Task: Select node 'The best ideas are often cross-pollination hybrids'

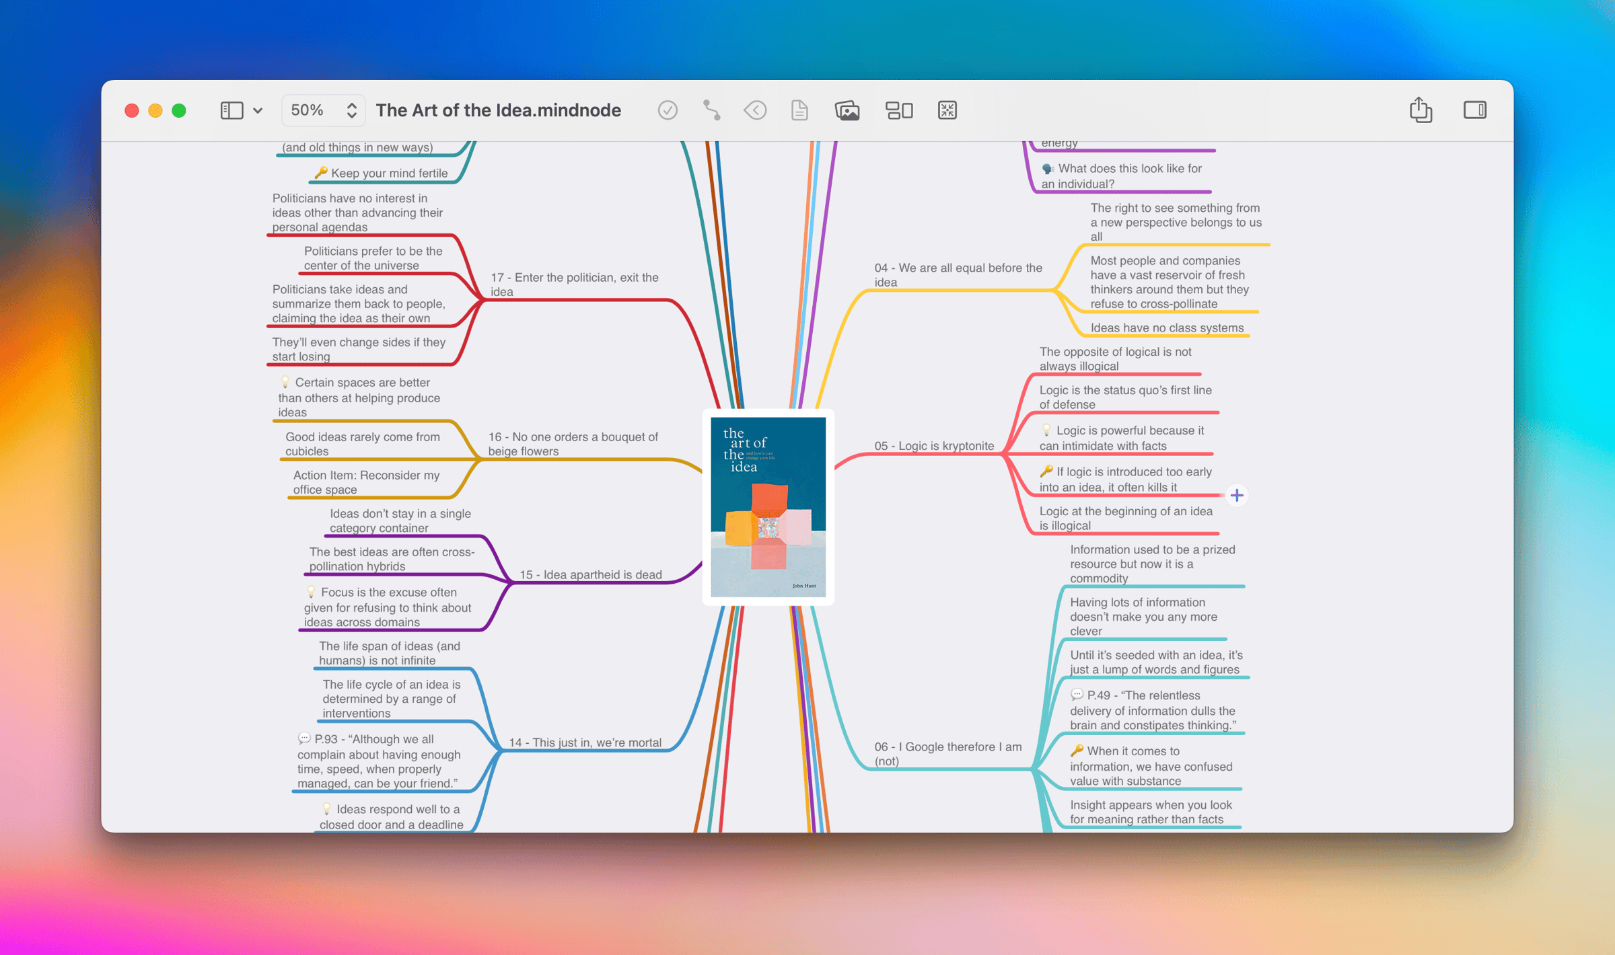Action: [x=392, y=559]
